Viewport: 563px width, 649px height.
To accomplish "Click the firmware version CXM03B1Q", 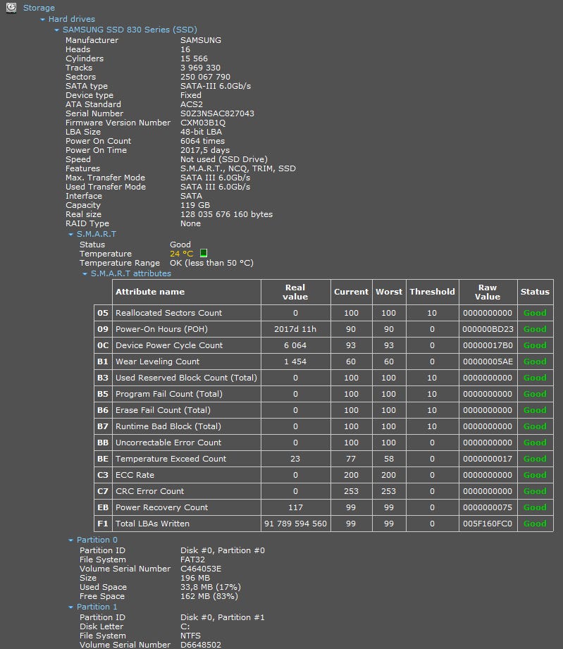I will click(203, 123).
